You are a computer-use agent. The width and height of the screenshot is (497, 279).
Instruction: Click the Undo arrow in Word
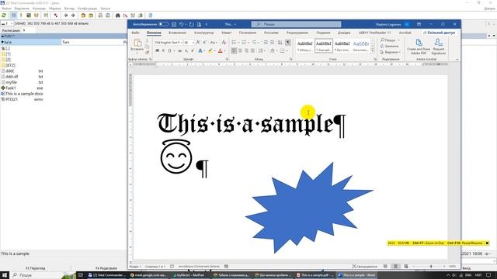(181, 24)
